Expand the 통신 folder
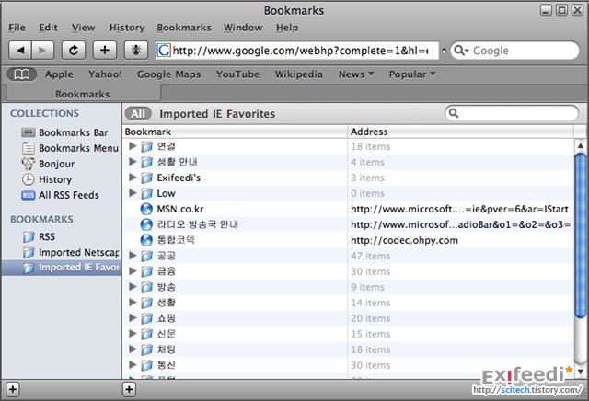Image resolution: width=589 pixels, height=401 pixels. point(133,364)
